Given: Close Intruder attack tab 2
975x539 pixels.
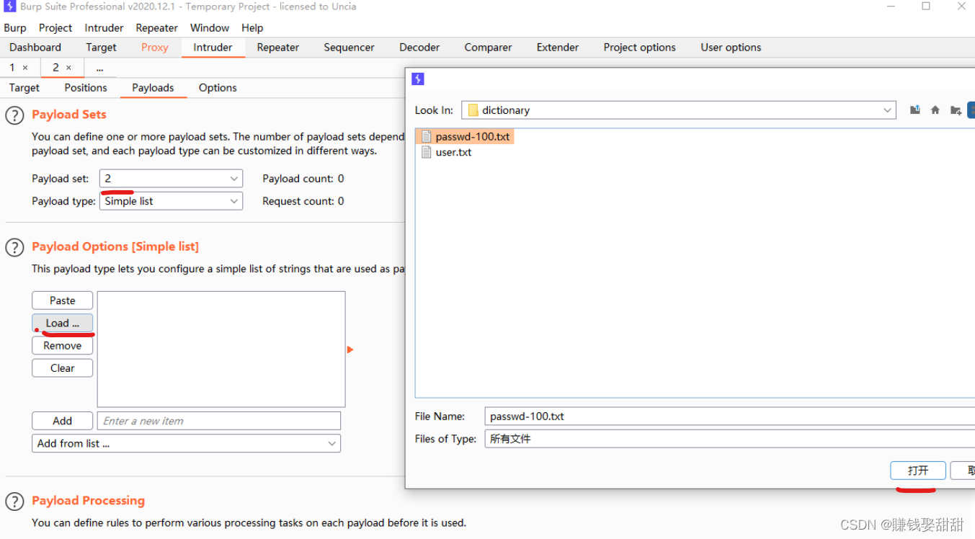Looking at the screenshot, I should 68,68.
